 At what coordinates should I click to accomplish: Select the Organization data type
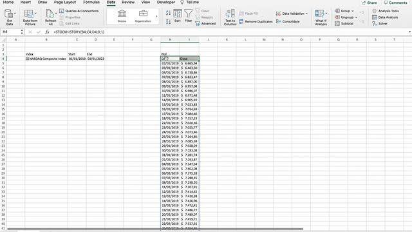[x=143, y=16]
